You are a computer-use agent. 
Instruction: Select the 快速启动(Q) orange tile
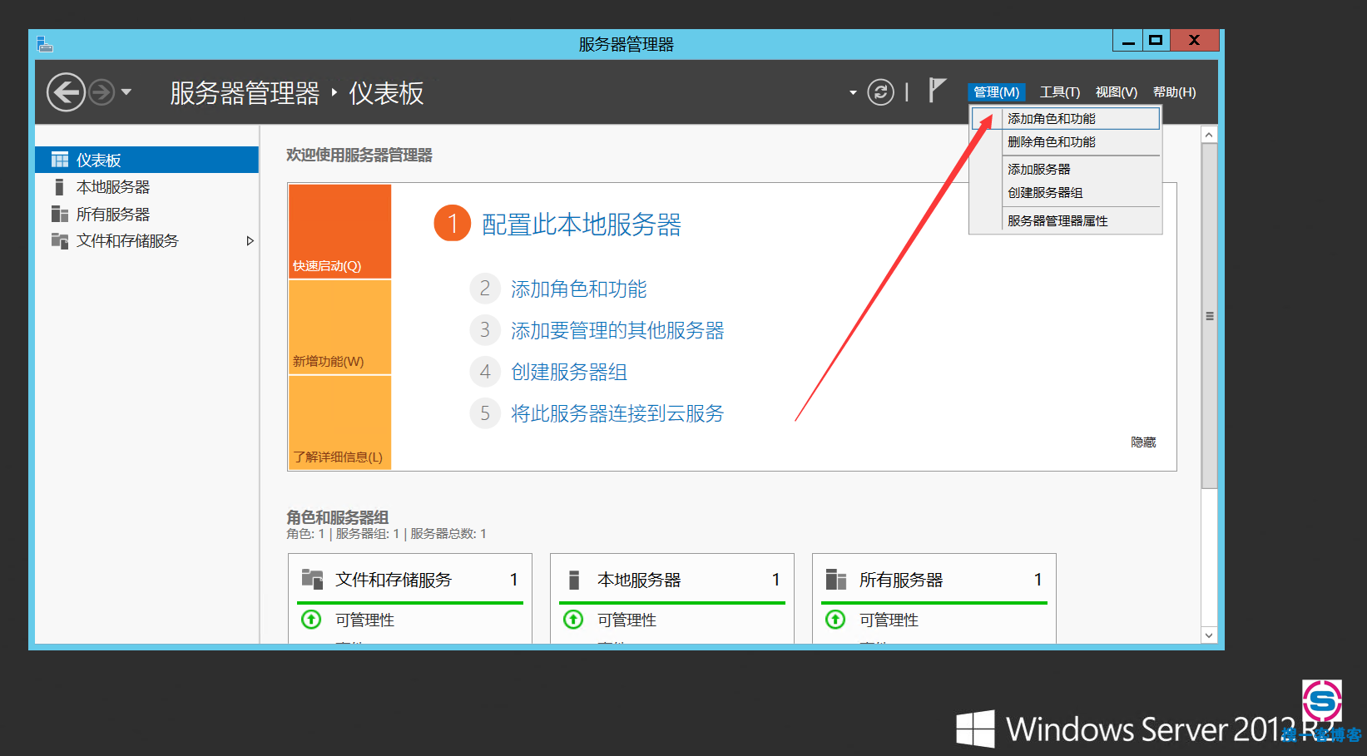(x=339, y=231)
